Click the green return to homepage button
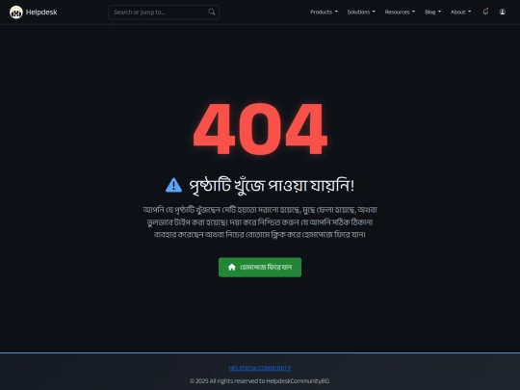This screenshot has height=390, width=520. [260, 268]
